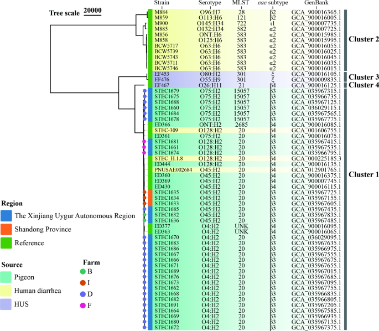Click the MLST column header
Screen dimensions: 379x331
pyautogui.click(x=241, y=3)
